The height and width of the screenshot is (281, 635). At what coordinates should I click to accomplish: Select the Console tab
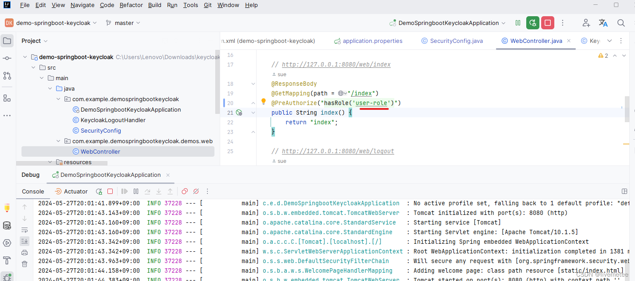[x=33, y=191]
